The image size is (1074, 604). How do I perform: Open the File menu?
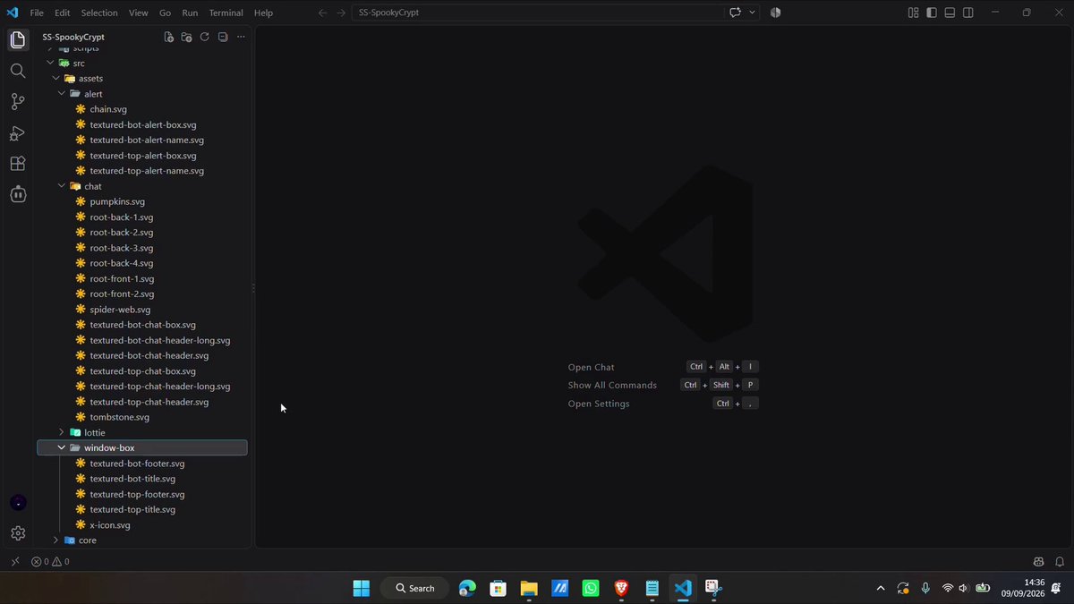(x=37, y=13)
